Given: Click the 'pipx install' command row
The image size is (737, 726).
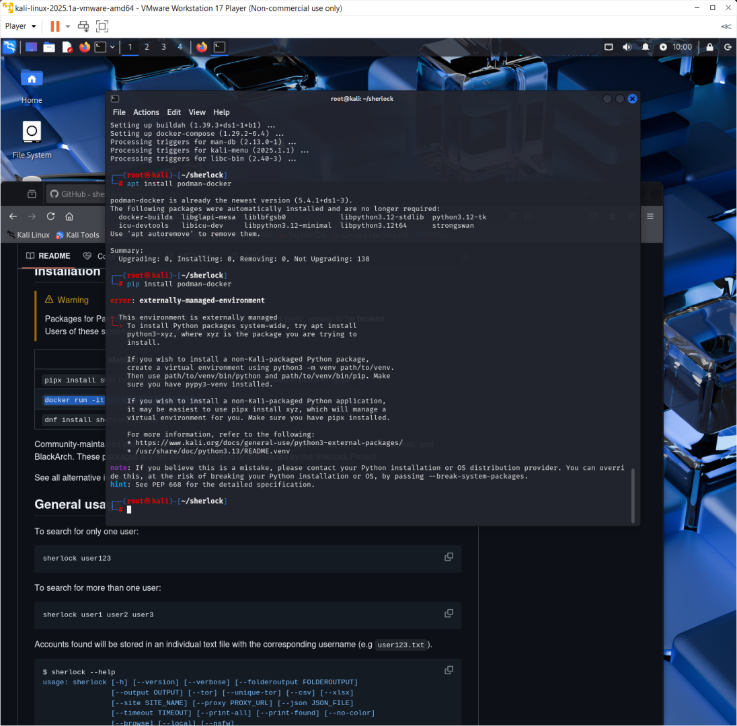Looking at the screenshot, I should [70, 380].
